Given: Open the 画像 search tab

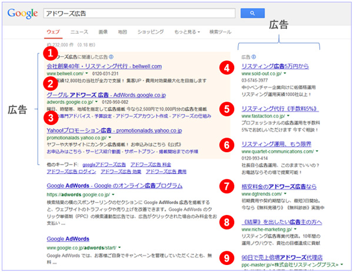Looking at the screenshot, I should point(102,31).
